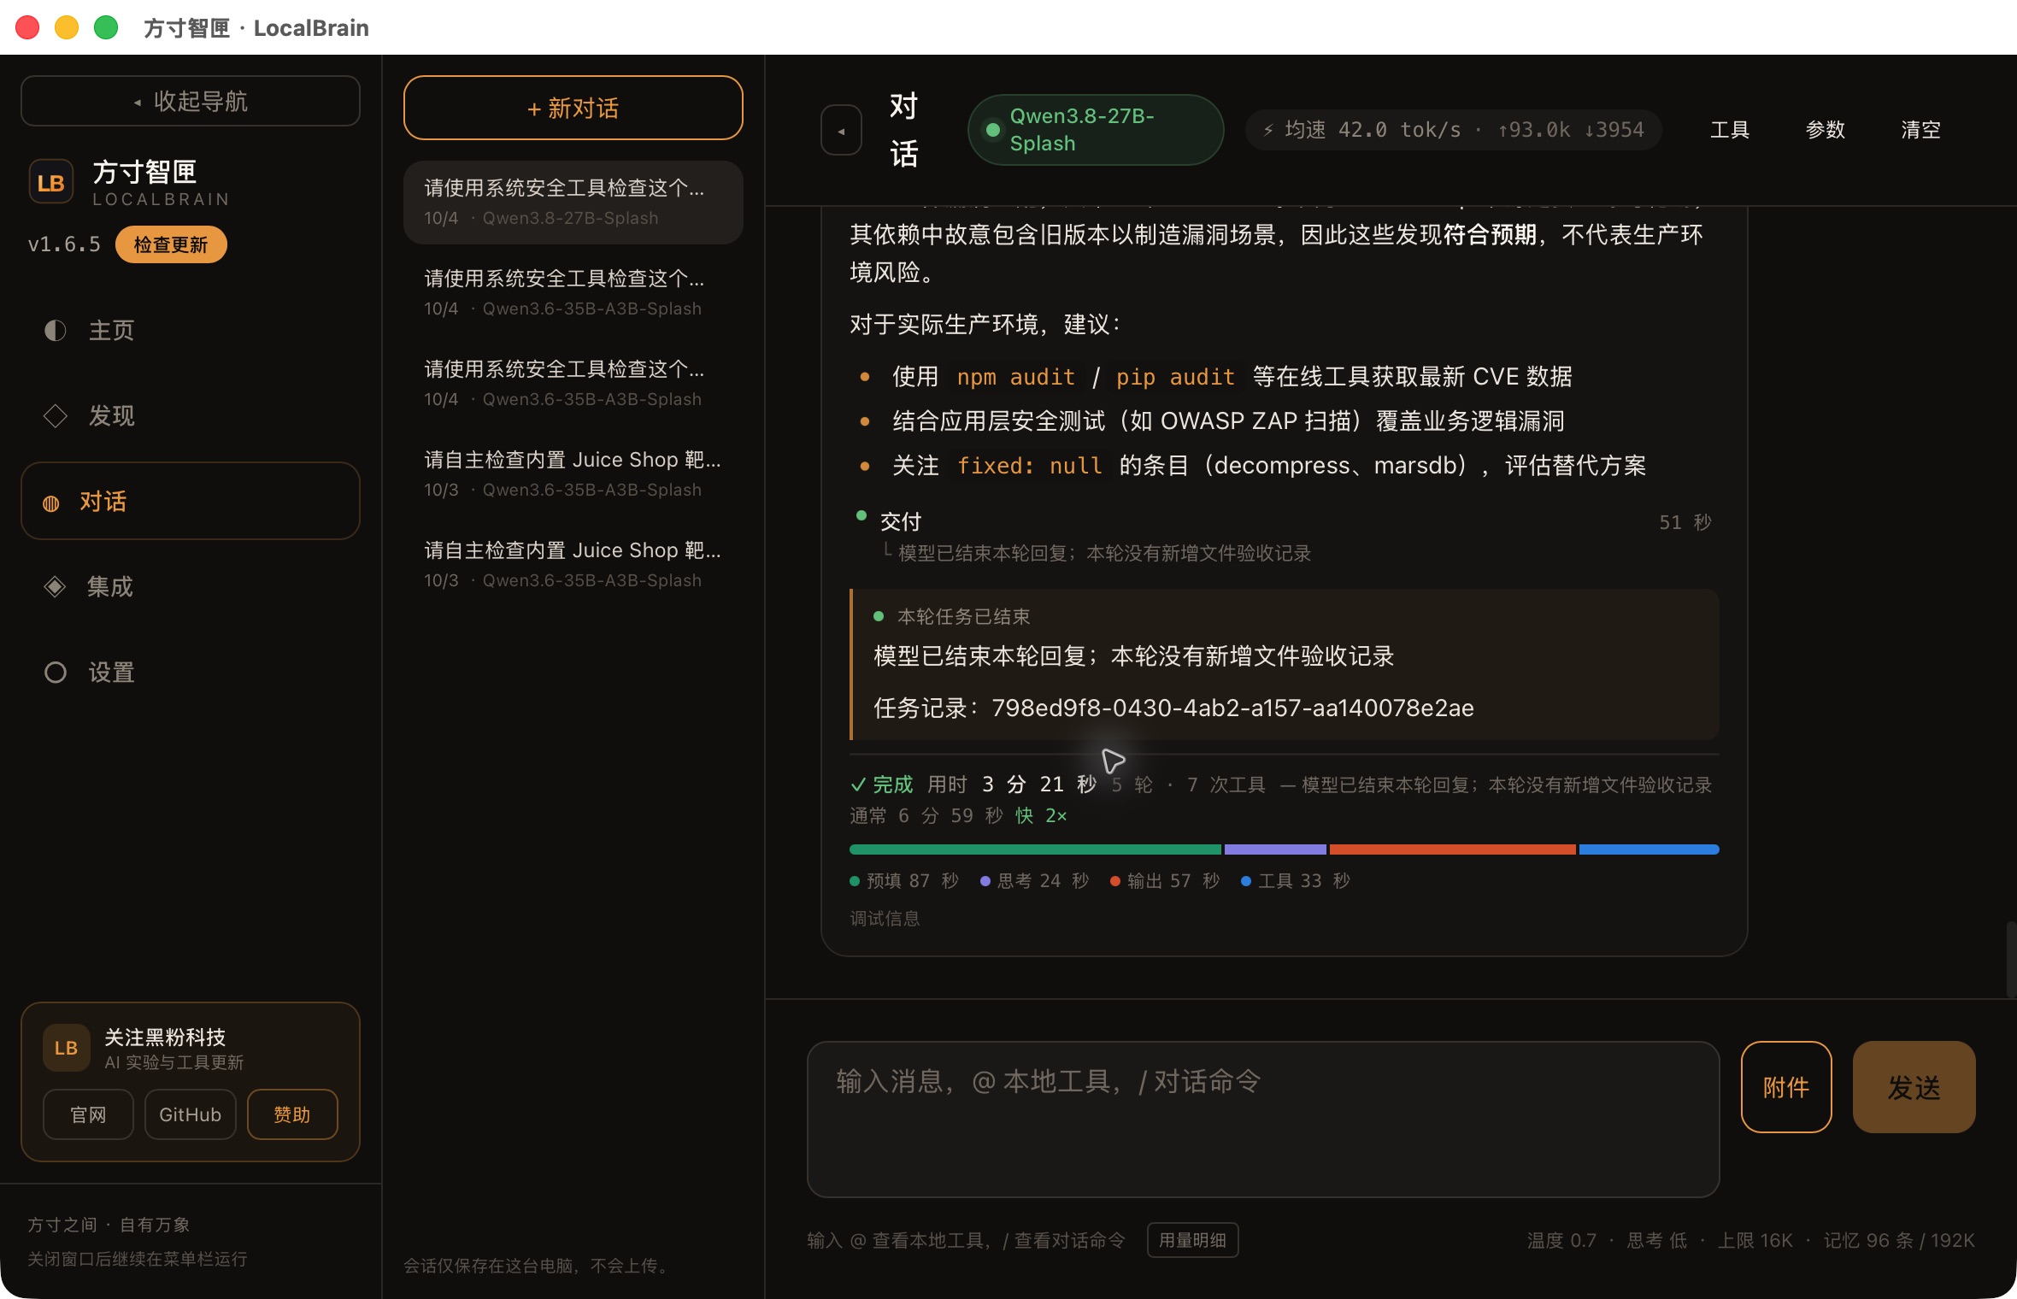
Task: Click the circle 设置 icon
Action: point(56,673)
